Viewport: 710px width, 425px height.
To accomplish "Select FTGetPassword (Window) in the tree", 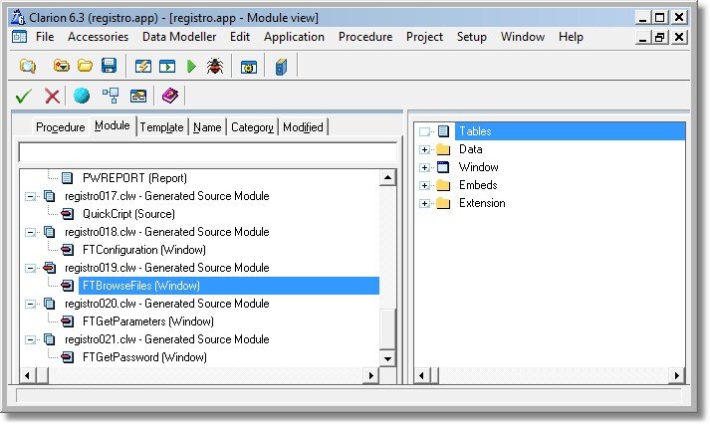I will tap(144, 357).
